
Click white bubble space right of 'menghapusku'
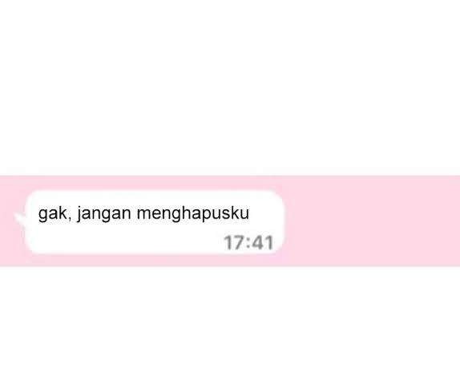click(265, 213)
